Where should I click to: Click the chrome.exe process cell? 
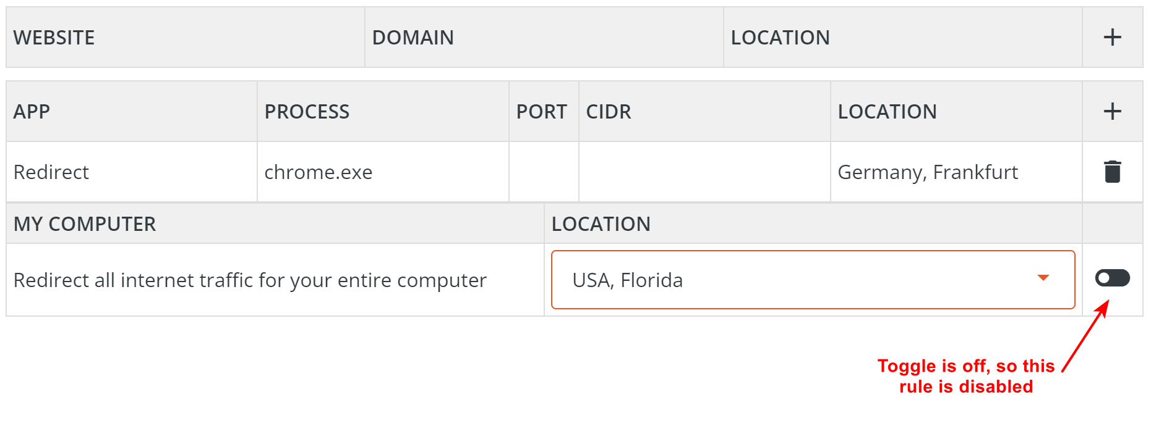point(319,172)
